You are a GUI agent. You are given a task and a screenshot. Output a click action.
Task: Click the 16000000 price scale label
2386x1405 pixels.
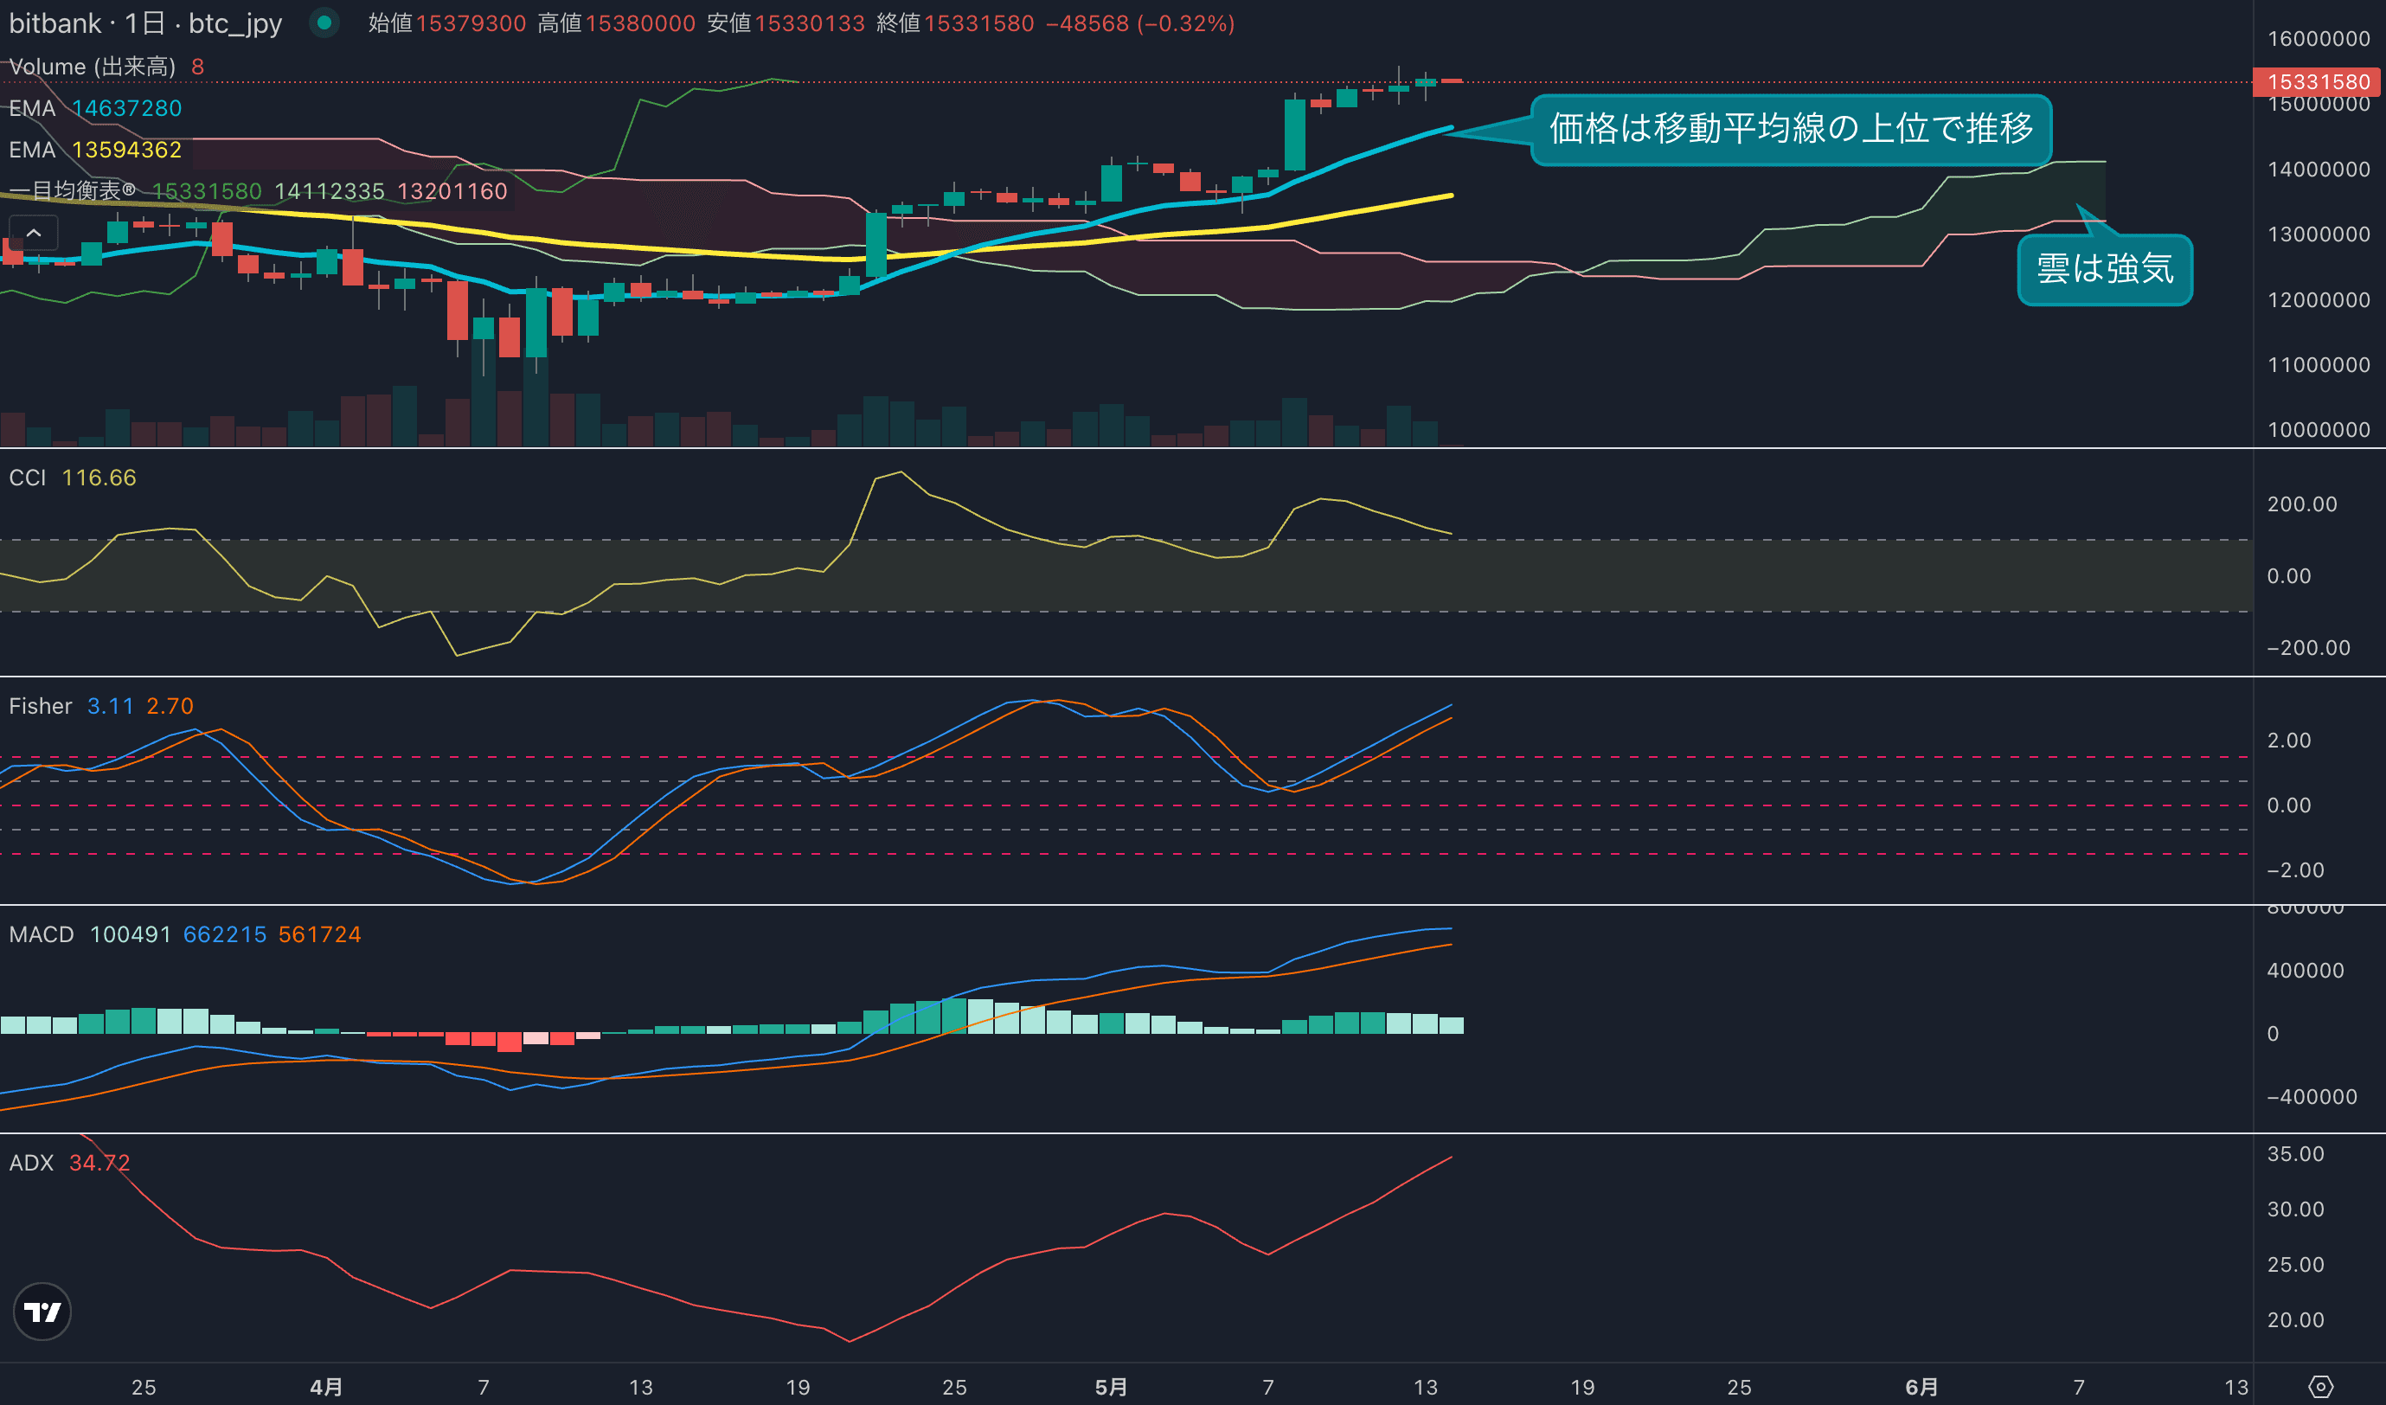[2317, 39]
